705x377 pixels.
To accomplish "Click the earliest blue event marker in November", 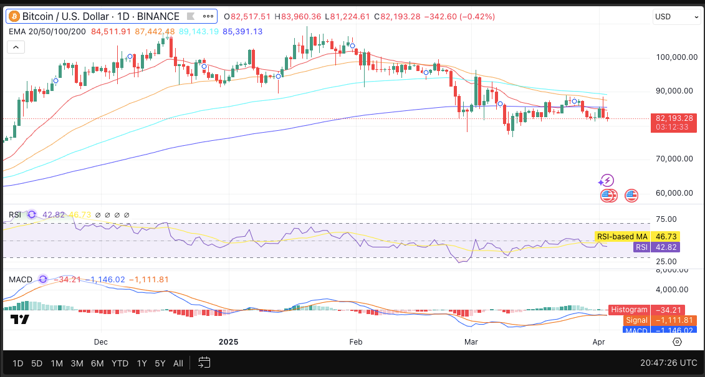I will click(55, 81).
